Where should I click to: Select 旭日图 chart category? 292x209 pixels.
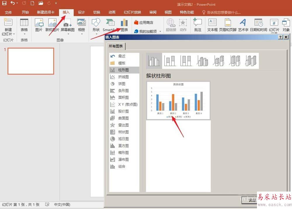click(x=124, y=139)
